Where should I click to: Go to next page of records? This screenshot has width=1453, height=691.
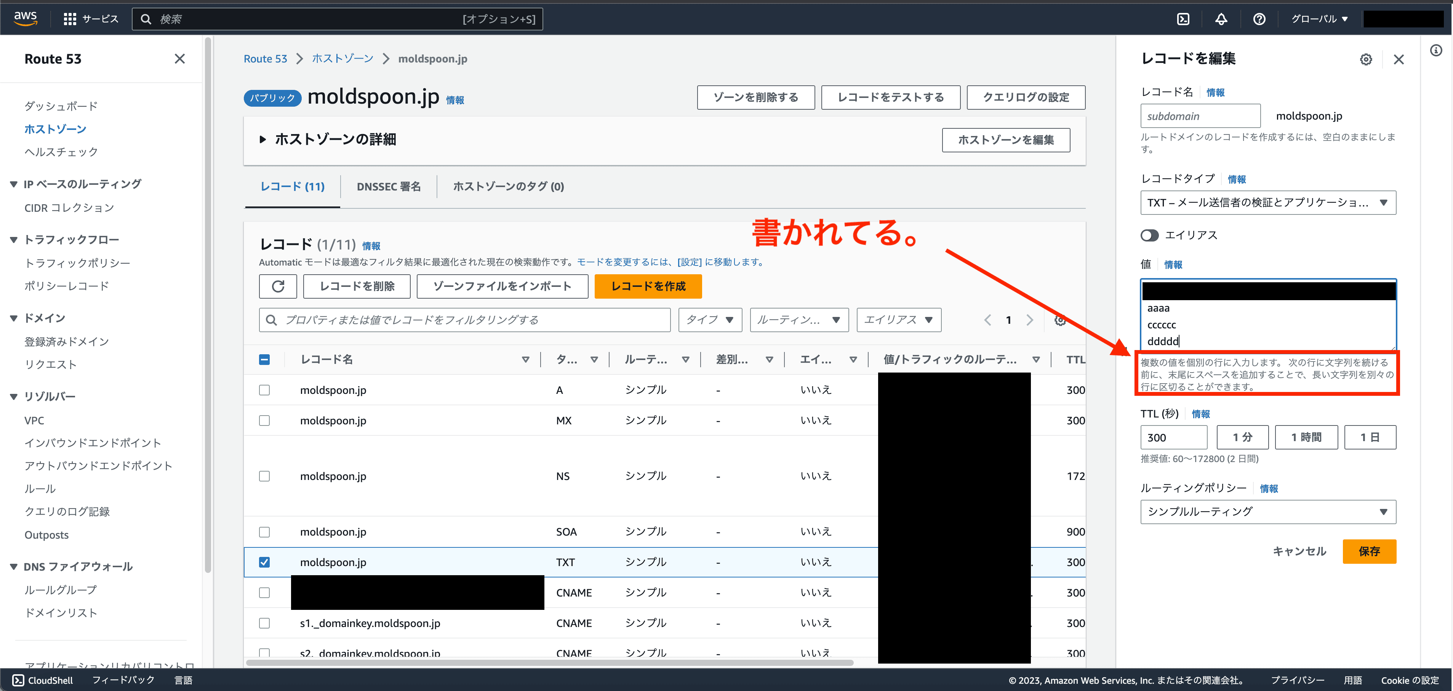pos(1029,320)
